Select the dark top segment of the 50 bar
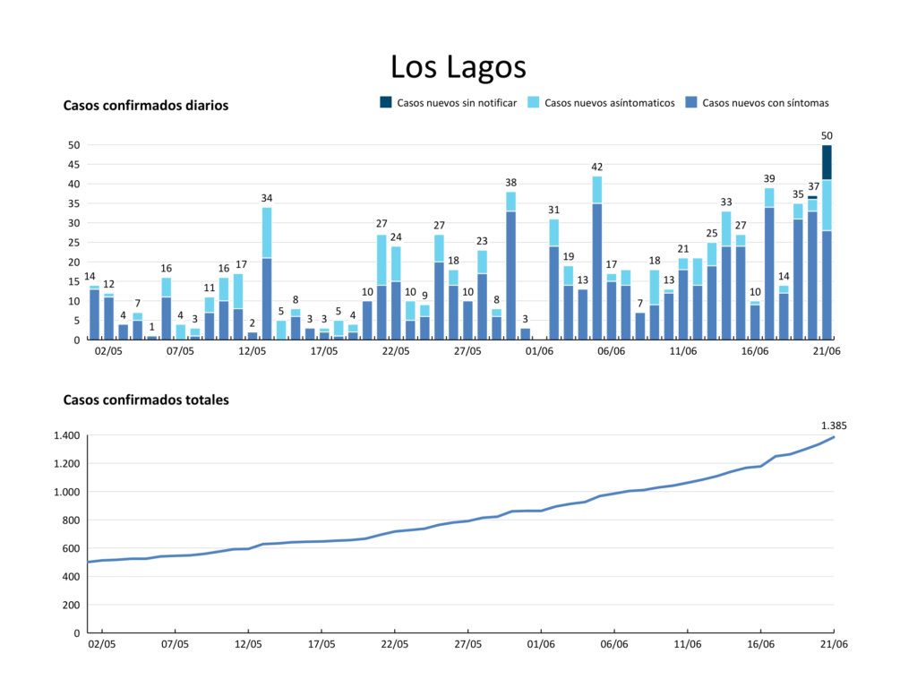The width and height of the screenshot is (917, 688). [x=827, y=162]
